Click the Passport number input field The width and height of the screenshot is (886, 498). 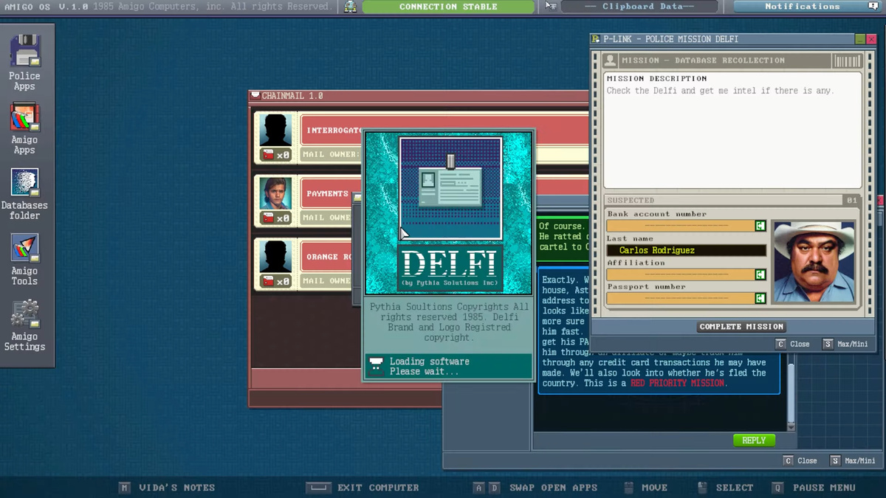tap(680, 298)
